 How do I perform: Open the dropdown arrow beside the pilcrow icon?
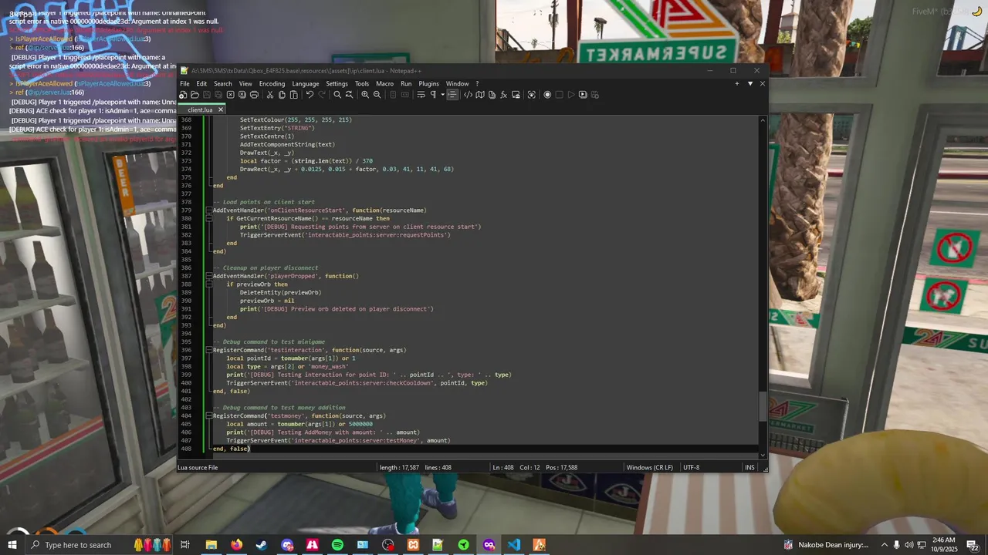pos(442,95)
